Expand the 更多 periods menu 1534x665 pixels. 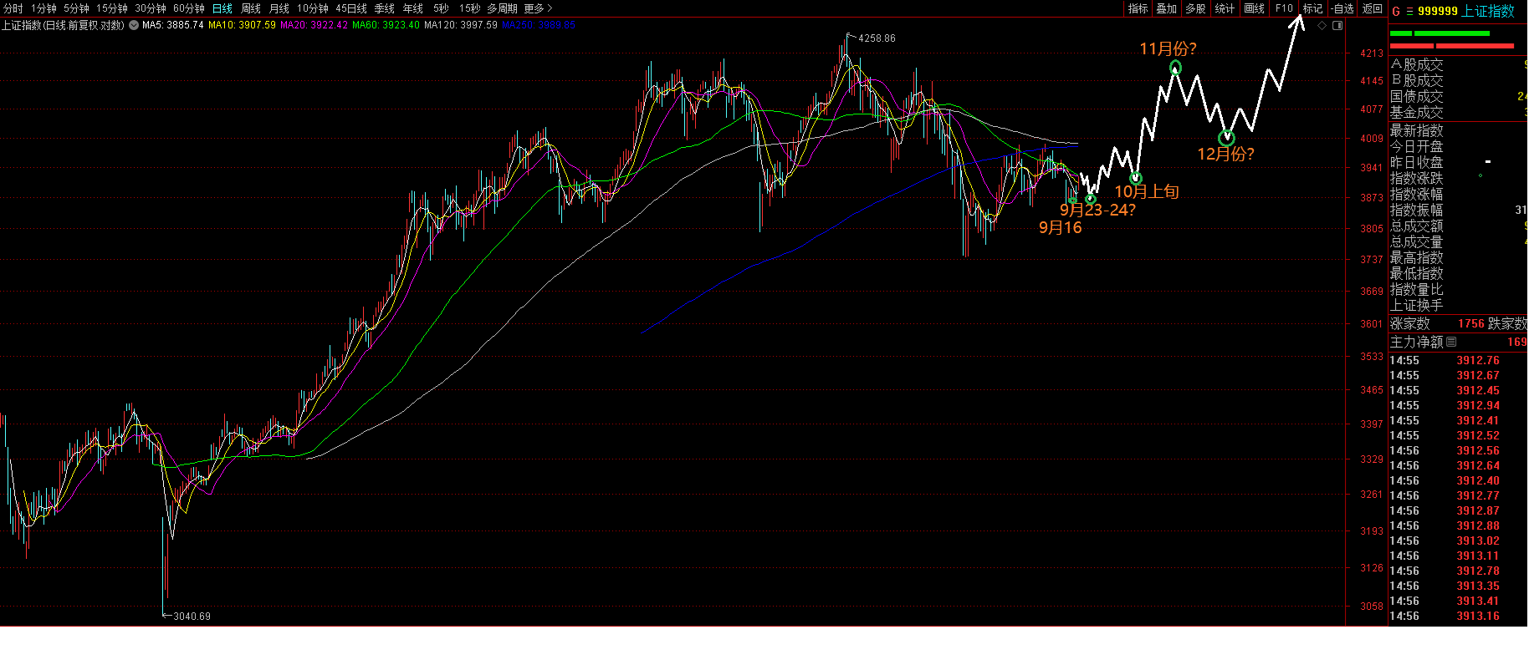tap(539, 8)
